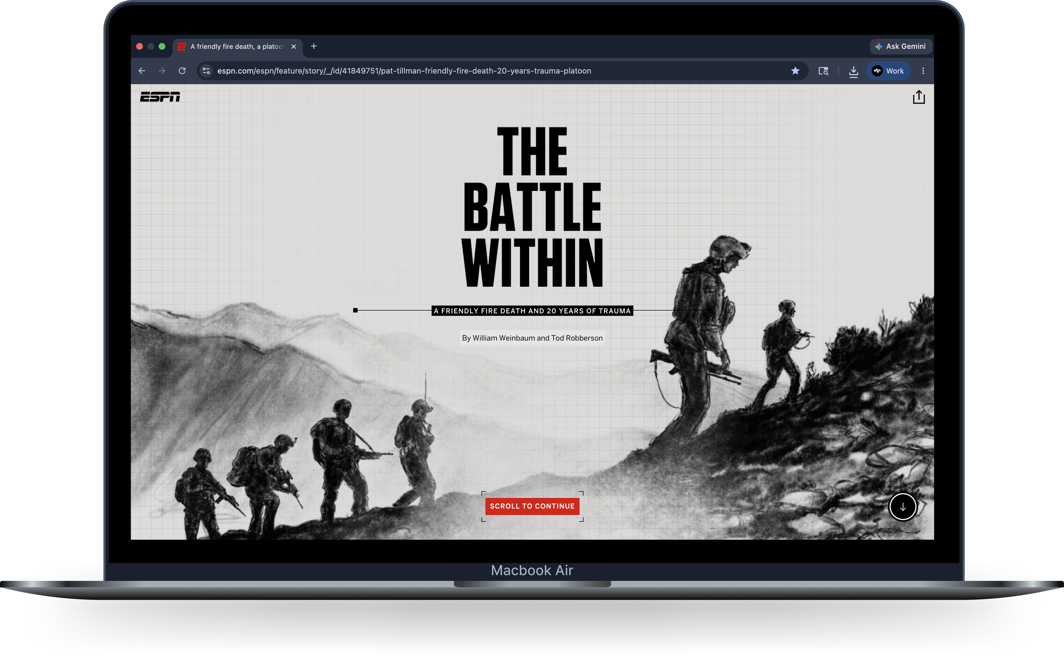
Task: Open the Work profile switcher
Action: [x=888, y=71]
